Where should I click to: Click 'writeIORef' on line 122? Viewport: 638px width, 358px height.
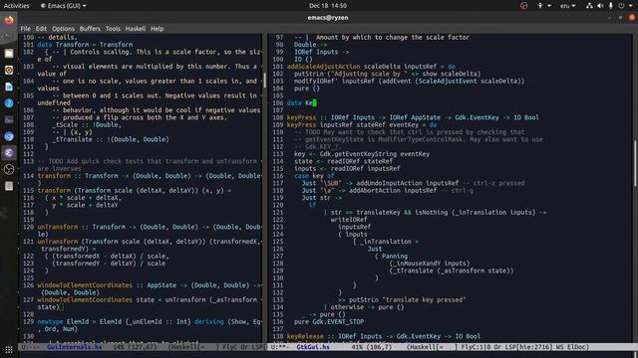point(349,220)
